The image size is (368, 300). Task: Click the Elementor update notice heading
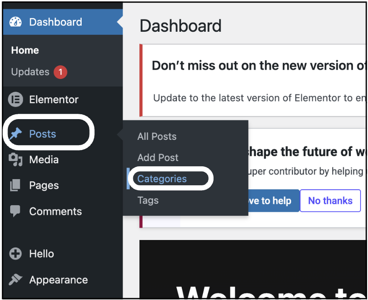pyautogui.click(x=259, y=65)
